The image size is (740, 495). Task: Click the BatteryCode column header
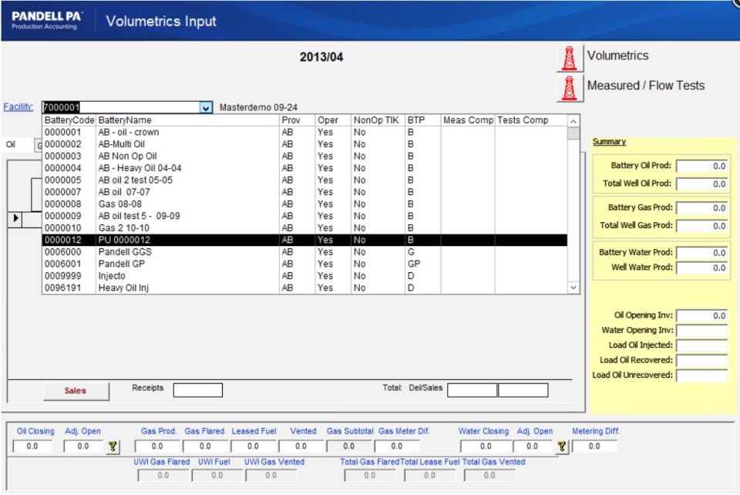pyautogui.click(x=69, y=120)
